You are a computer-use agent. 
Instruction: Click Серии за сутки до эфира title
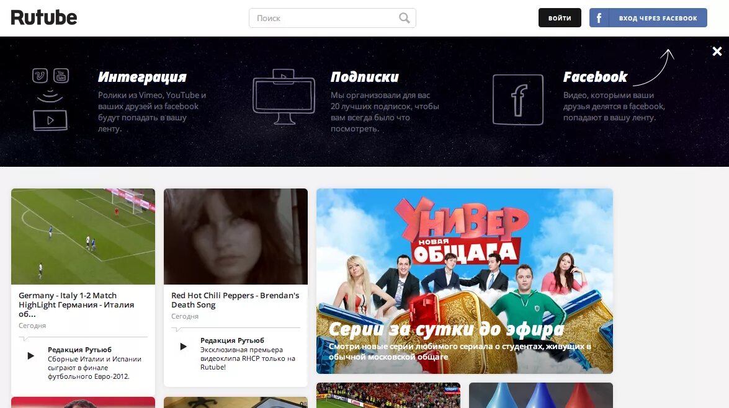pyautogui.click(x=446, y=329)
